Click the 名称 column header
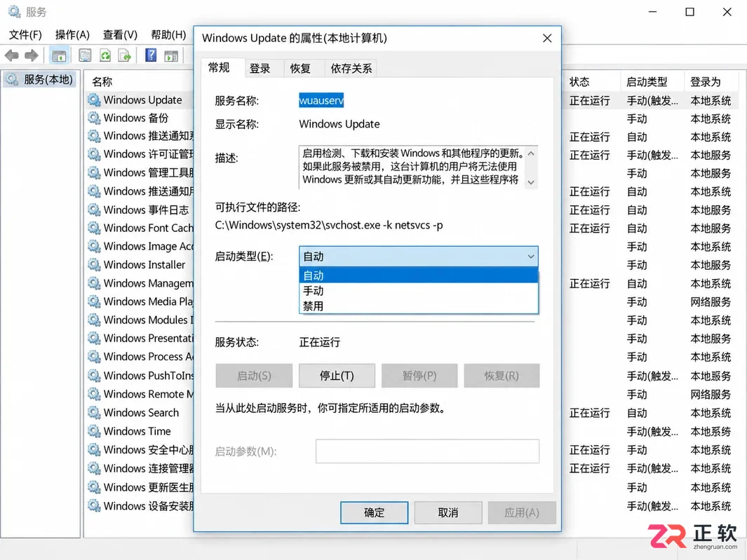 [102, 82]
